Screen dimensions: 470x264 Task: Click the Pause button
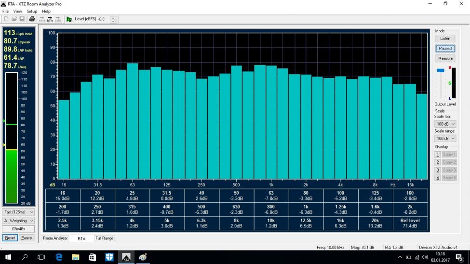pyautogui.click(x=27, y=238)
